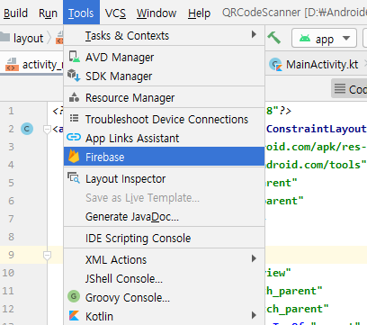Click line number 5 in gutter

11,183
